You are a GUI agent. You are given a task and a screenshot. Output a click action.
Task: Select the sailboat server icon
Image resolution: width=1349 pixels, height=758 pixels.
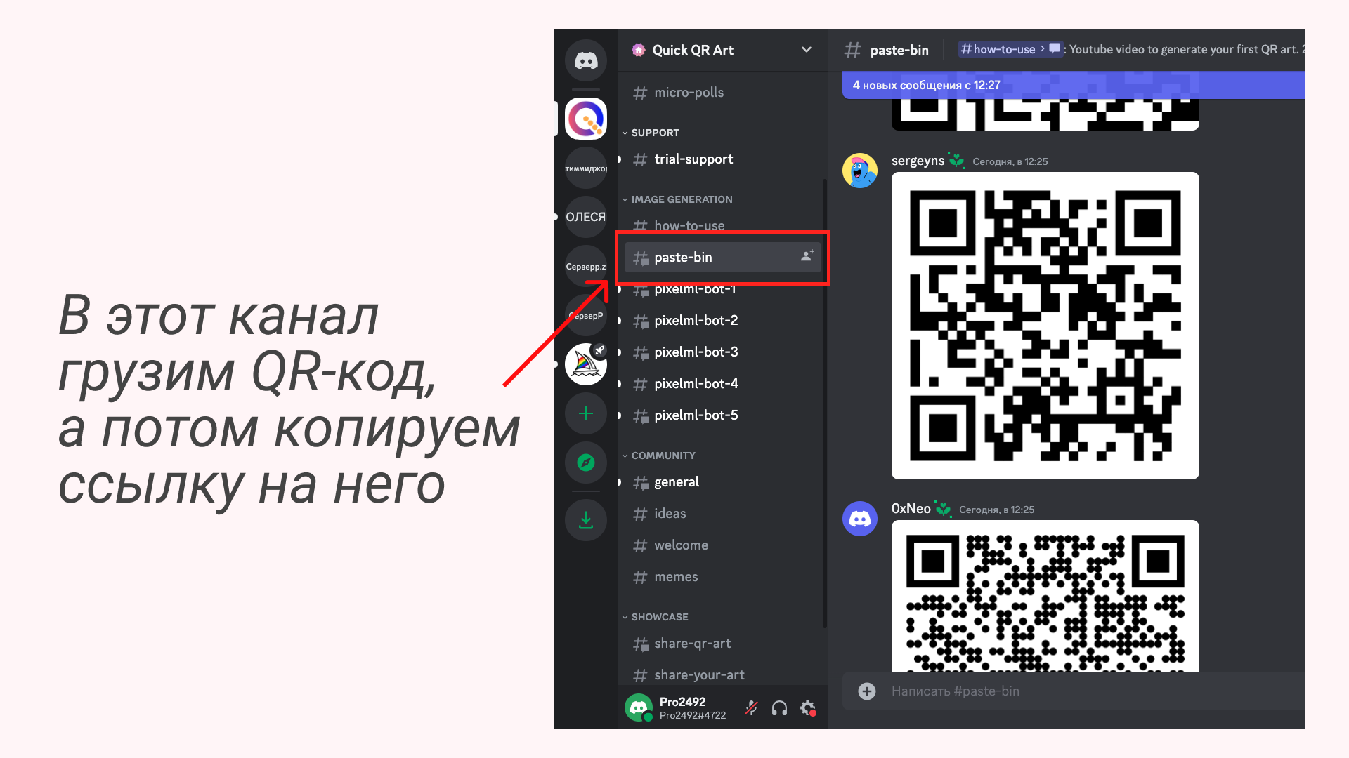click(x=584, y=364)
